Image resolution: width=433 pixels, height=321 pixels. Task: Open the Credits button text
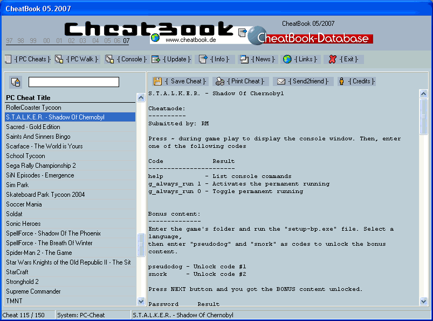[x=361, y=81]
